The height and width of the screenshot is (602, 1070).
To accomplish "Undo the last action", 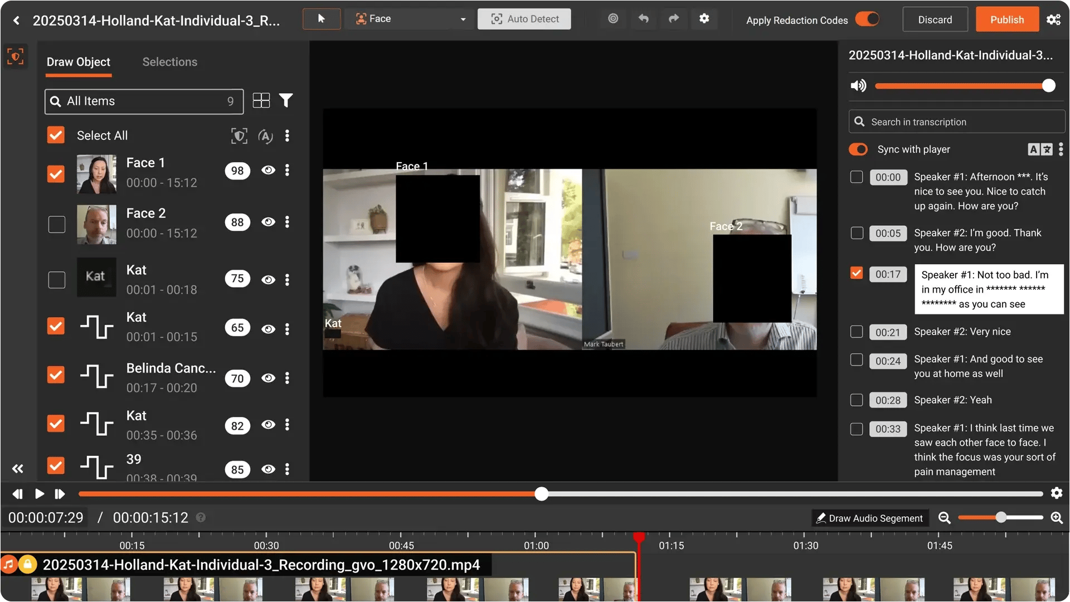I will pyautogui.click(x=644, y=19).
